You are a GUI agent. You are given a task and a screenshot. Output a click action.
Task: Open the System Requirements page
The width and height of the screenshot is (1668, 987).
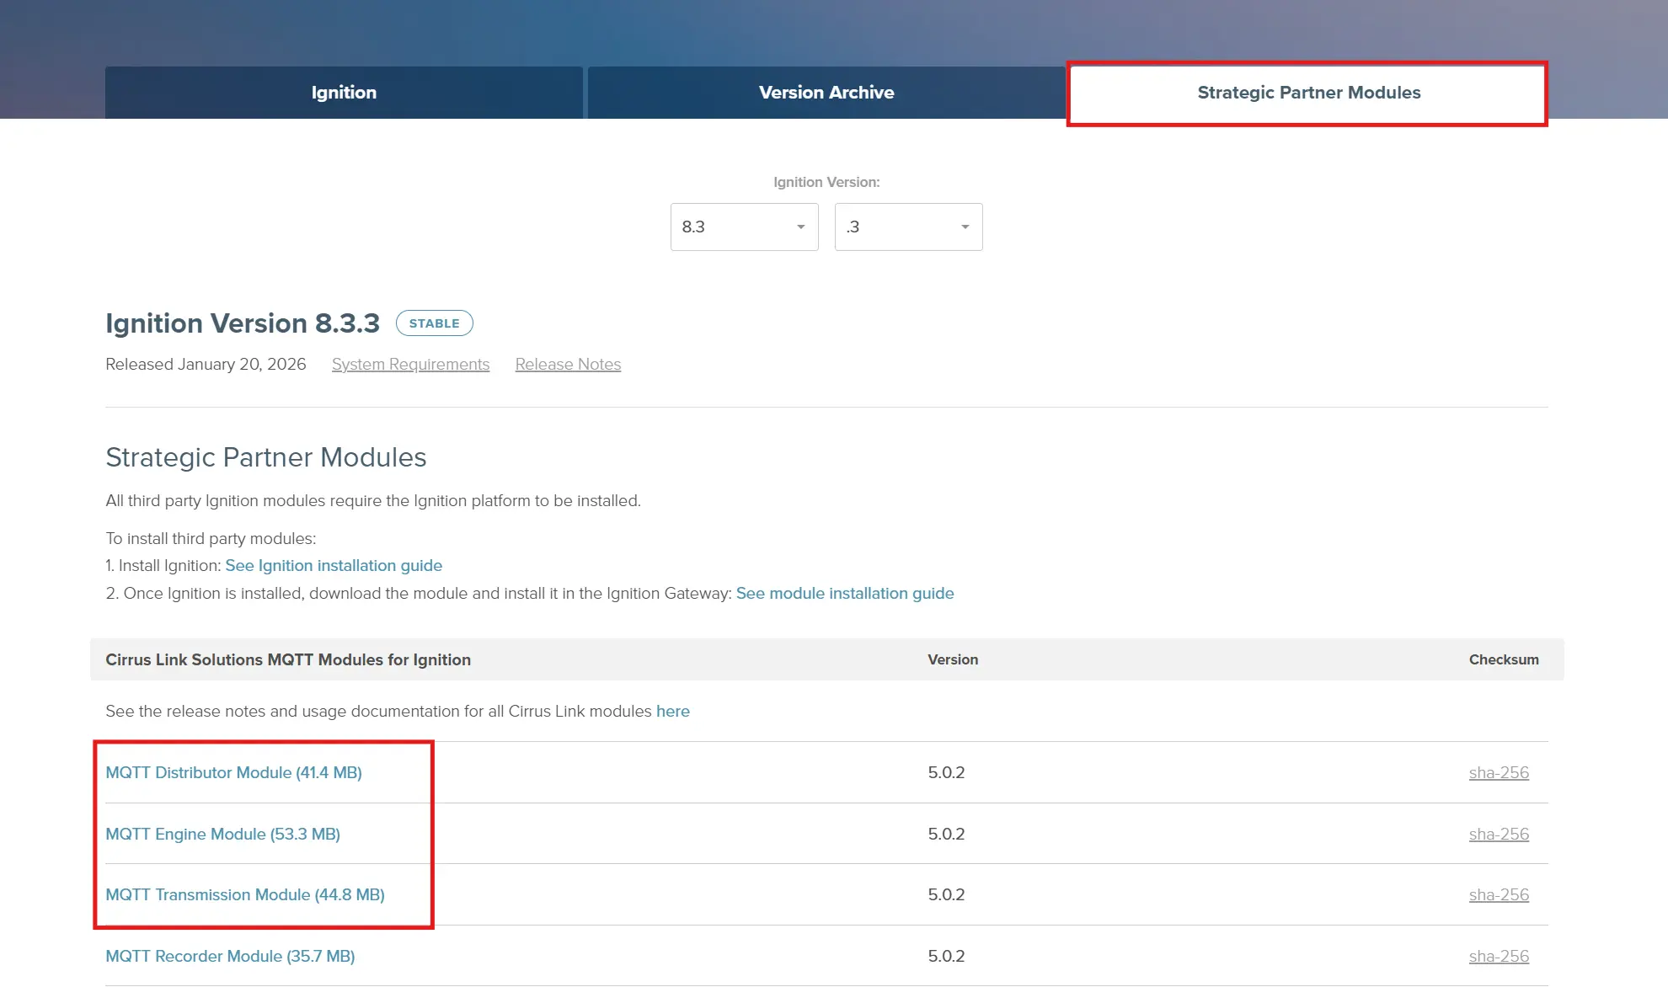click(410, 364)
